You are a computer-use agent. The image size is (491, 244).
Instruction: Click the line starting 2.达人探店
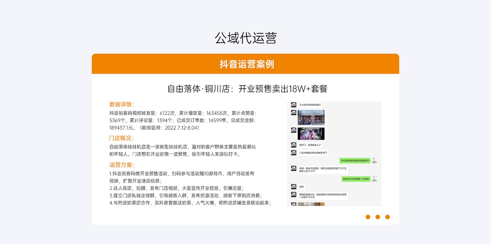[x=176, y=188]
